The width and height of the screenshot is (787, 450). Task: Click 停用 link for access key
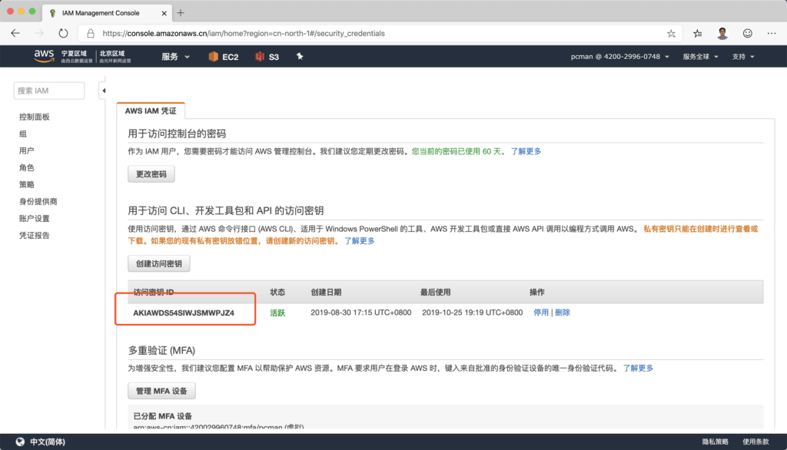(541, 313)
